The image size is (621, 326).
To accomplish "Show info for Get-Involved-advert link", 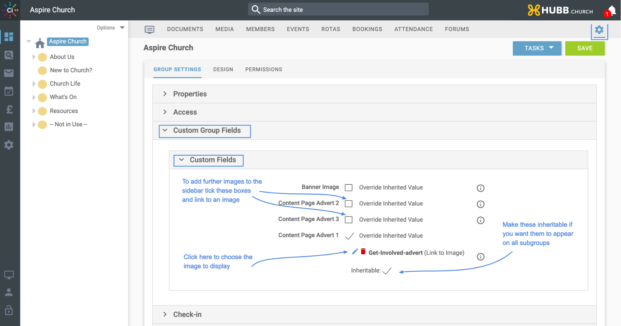I will click(480, 257).
